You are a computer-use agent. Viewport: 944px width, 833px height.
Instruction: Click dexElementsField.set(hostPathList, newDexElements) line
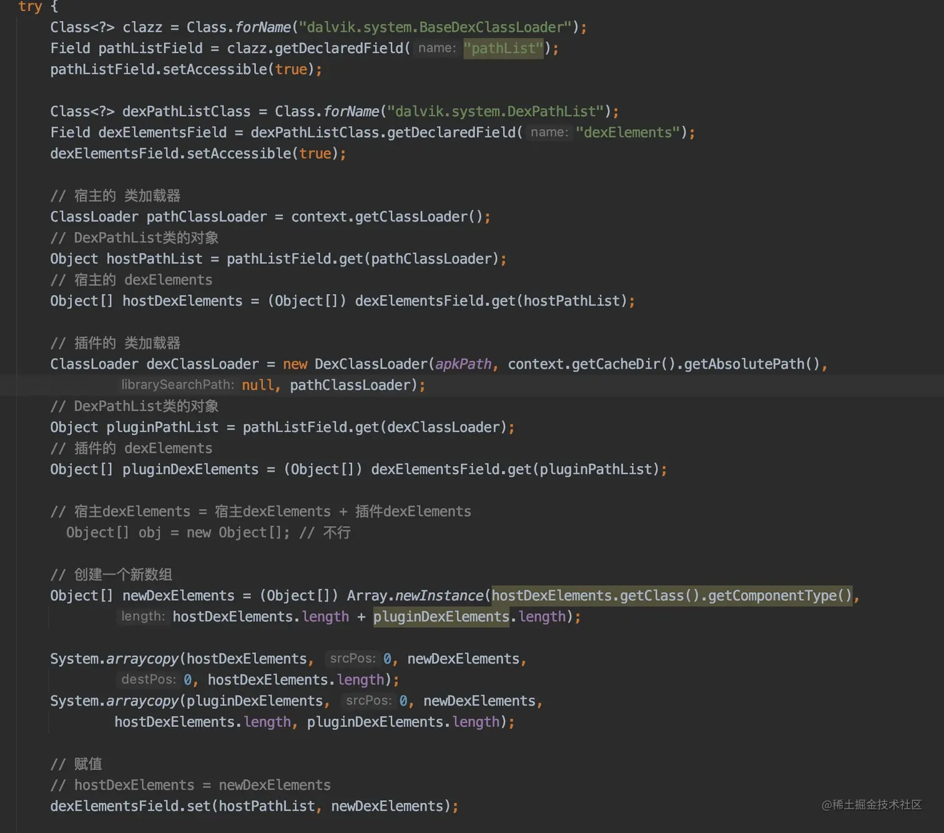254,806
